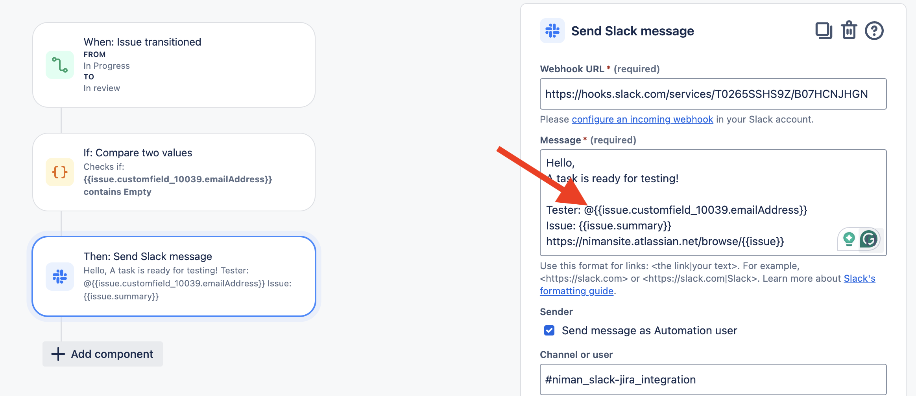This screenshot has width=916, height=396.
Task: Click the 'Hello,' line in the message
Action: click(x=560, y=163)
